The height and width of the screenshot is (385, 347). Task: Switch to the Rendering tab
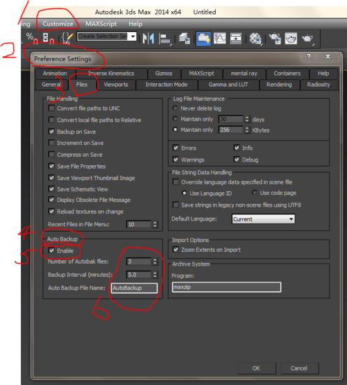tap(279, 85)
